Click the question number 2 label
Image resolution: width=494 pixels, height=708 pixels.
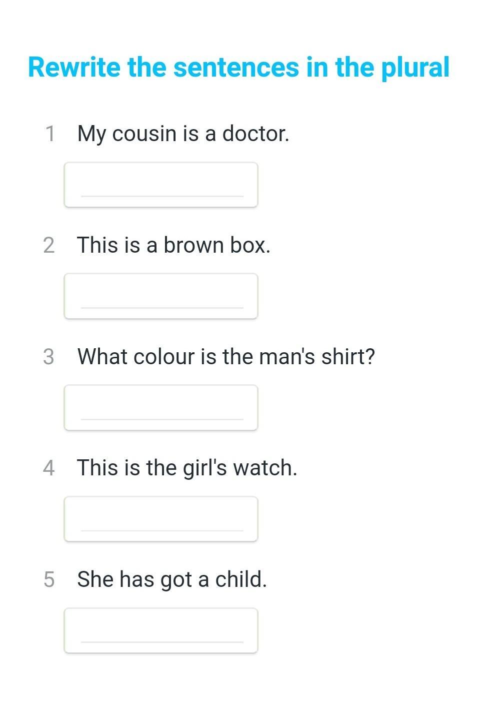pyautogui.click(x=48, y=246)
